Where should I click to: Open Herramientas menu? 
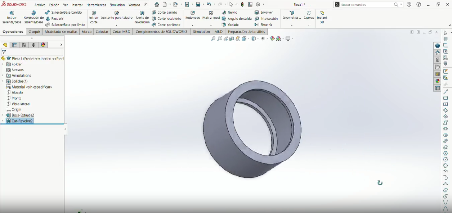(96, 5)
